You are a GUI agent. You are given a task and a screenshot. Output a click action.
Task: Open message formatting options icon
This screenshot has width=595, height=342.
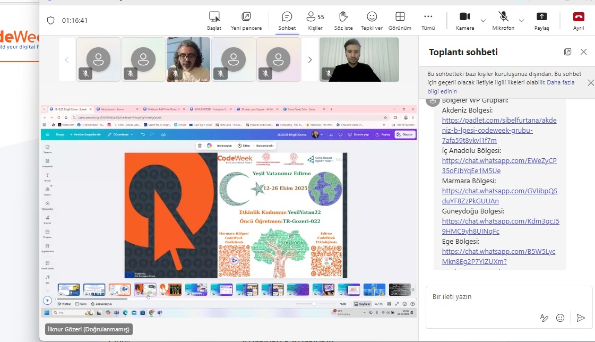tap(544, 318)
